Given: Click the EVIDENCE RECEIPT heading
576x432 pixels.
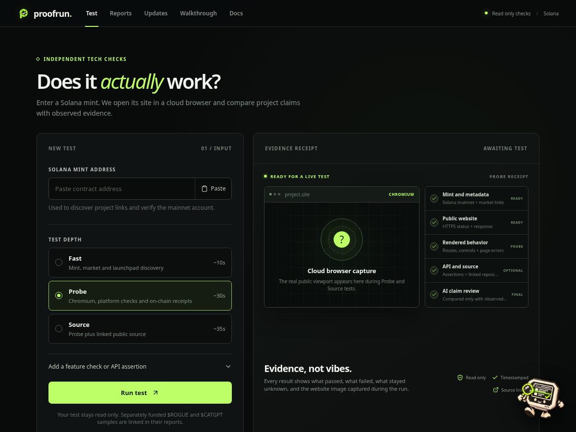Looking at the screenshot, I should coord(291,148).
